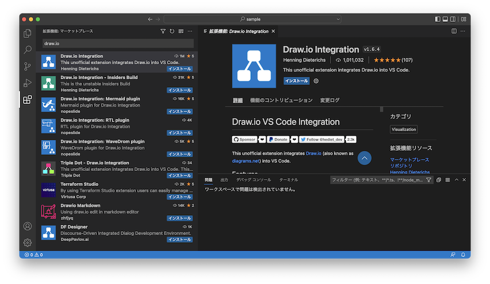
Task: Close the Draw.io Integration editor tab
Action: pos(273,31)
